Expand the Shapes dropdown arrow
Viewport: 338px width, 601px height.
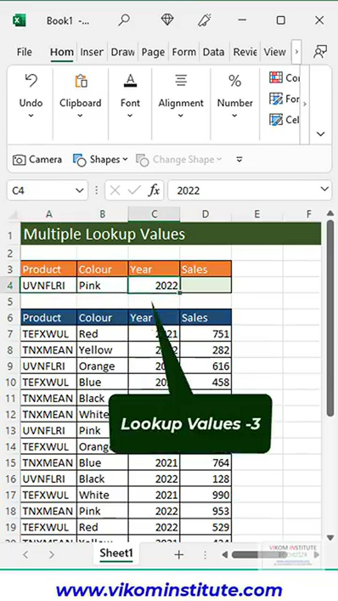pyautogui.click(x=125, y=159)
